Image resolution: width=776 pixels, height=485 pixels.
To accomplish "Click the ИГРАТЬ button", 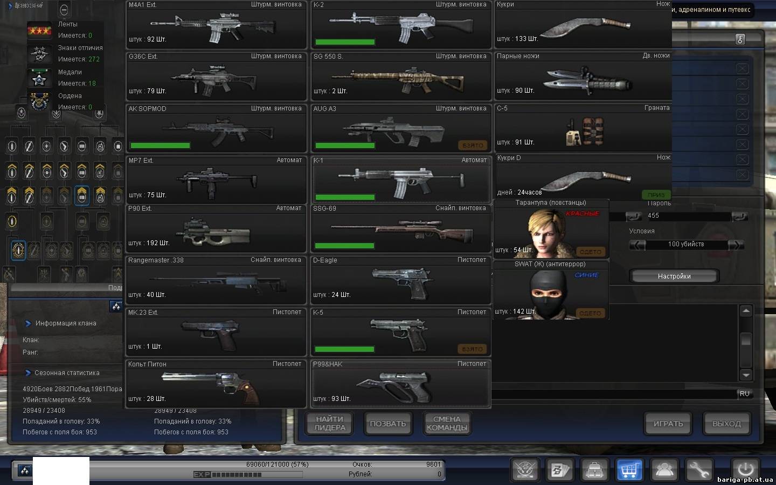I will [668, 424].
